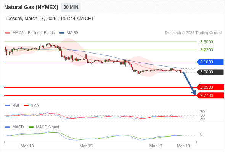The image size is (225, 152).
Task: Click the blue 3.1000 pivot price tag
Action: 210,62
